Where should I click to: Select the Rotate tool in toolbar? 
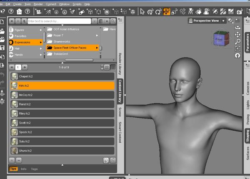pos(158,12)
